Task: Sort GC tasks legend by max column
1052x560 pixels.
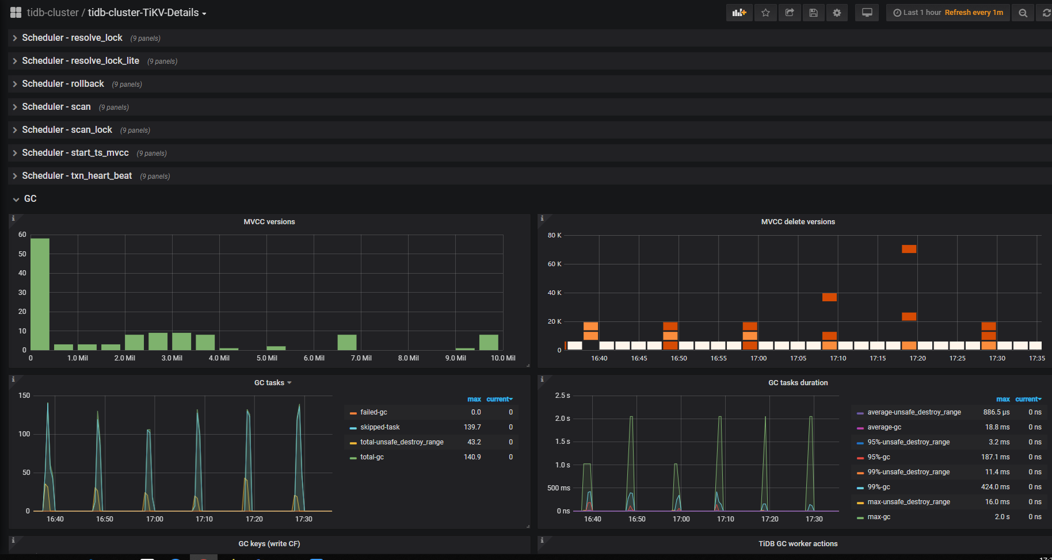Action: tap(474, 399)
